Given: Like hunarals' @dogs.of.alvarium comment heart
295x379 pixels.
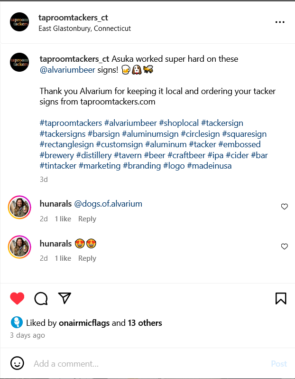Looking at the screenshot, I should coord(285,207).
